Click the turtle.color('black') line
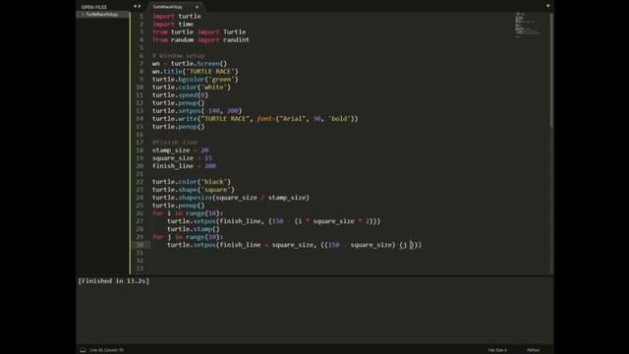The width and height of the screenshot is (629, 354). [x=192, y=182]
